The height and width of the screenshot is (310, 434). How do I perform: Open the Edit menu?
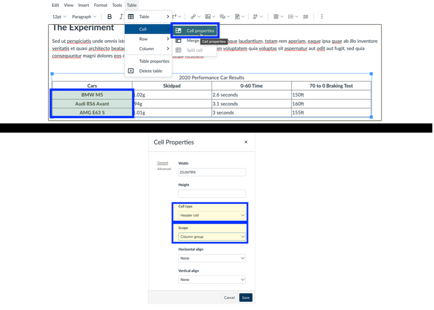click(55, 5)
